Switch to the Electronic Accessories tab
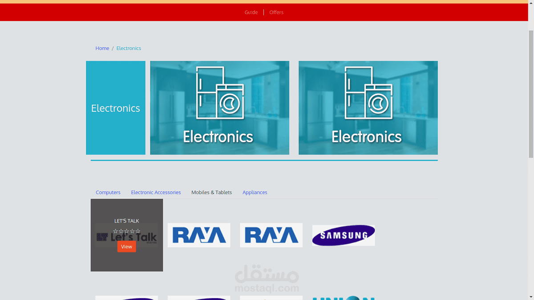 [156, 192]
